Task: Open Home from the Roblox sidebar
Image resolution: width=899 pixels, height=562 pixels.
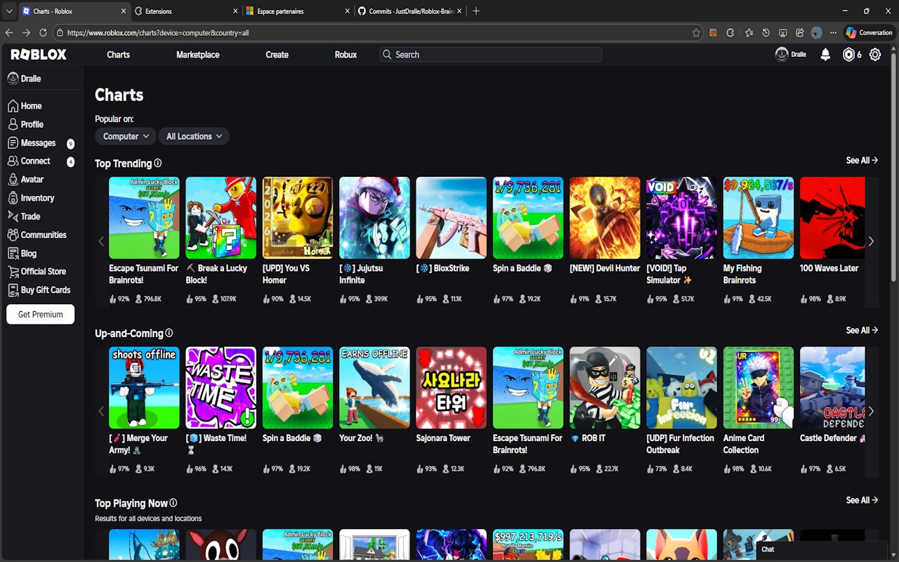Action: (x=25, y=106)
